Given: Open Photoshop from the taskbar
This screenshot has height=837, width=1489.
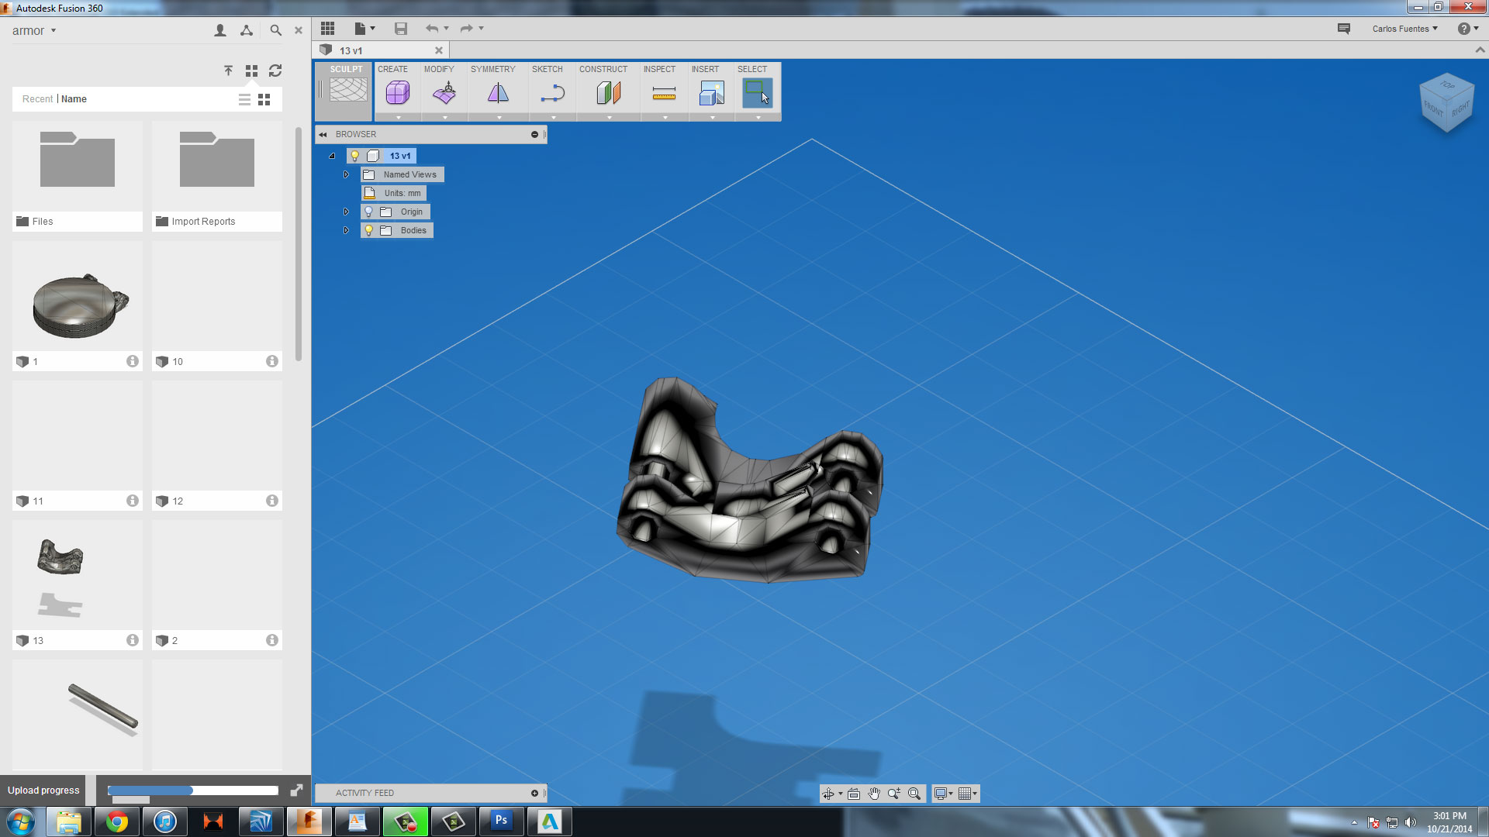Looking at the screenshot, I should (x=501, y=821).
